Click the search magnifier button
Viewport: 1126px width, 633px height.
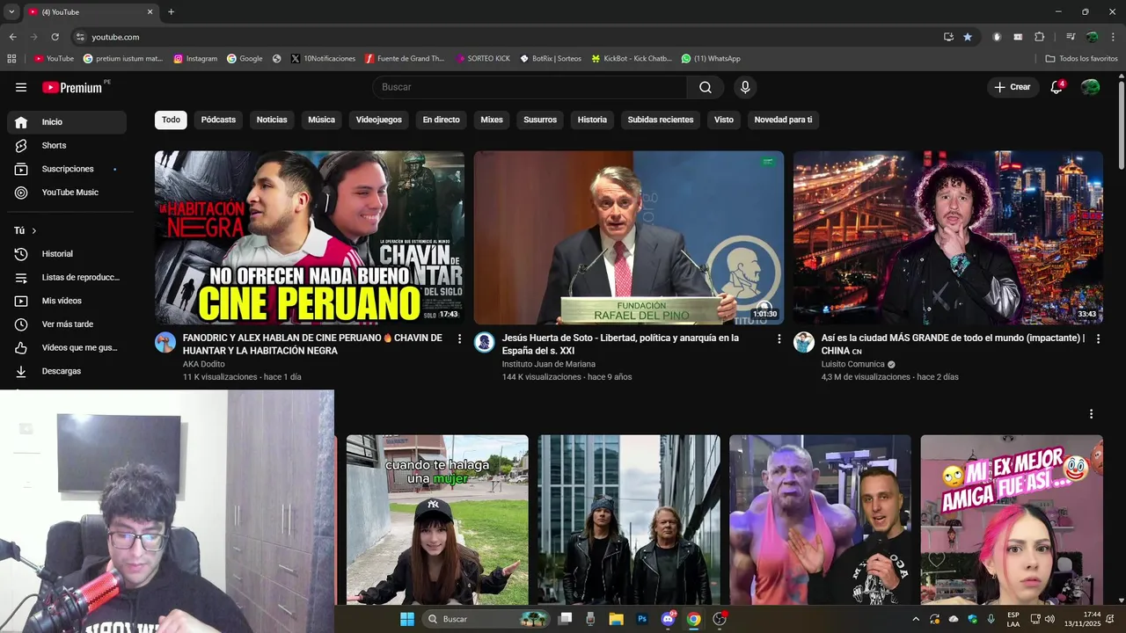click(706, 87)
